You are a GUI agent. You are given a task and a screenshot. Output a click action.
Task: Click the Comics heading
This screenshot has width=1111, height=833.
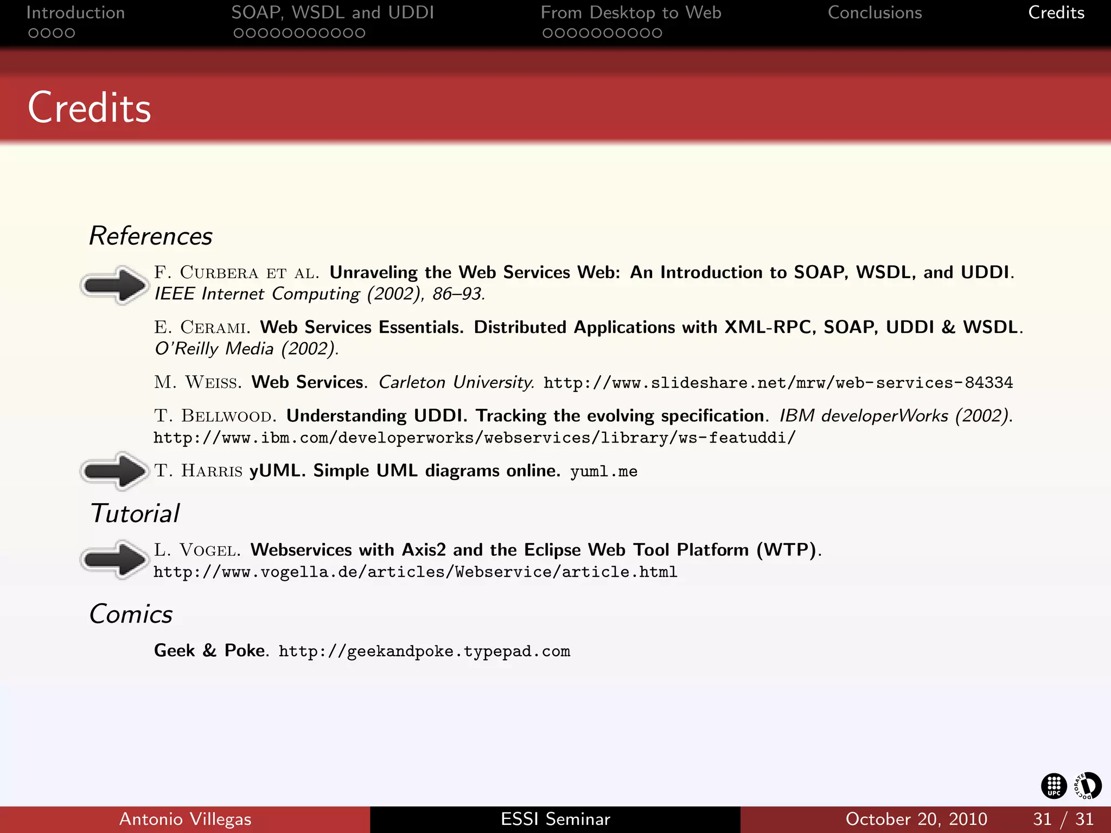coord(131,614)
